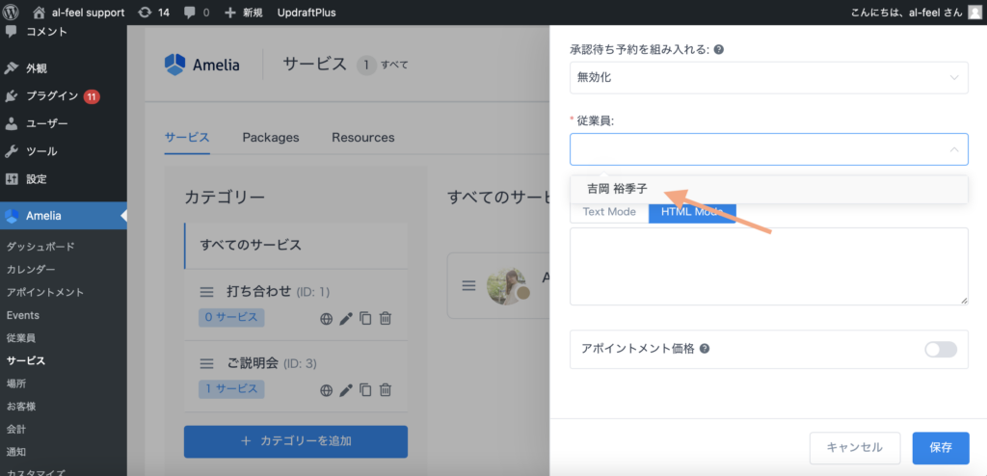This screenshot has width=987, height=476.
Task: Duplicate the ご説明会 category via copy icon
Action: pyautogui.click(x=365, y=389)
